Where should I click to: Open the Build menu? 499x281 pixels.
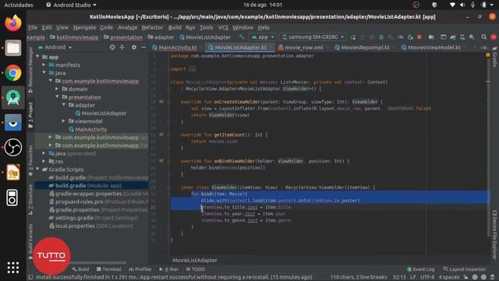point(175,27)
